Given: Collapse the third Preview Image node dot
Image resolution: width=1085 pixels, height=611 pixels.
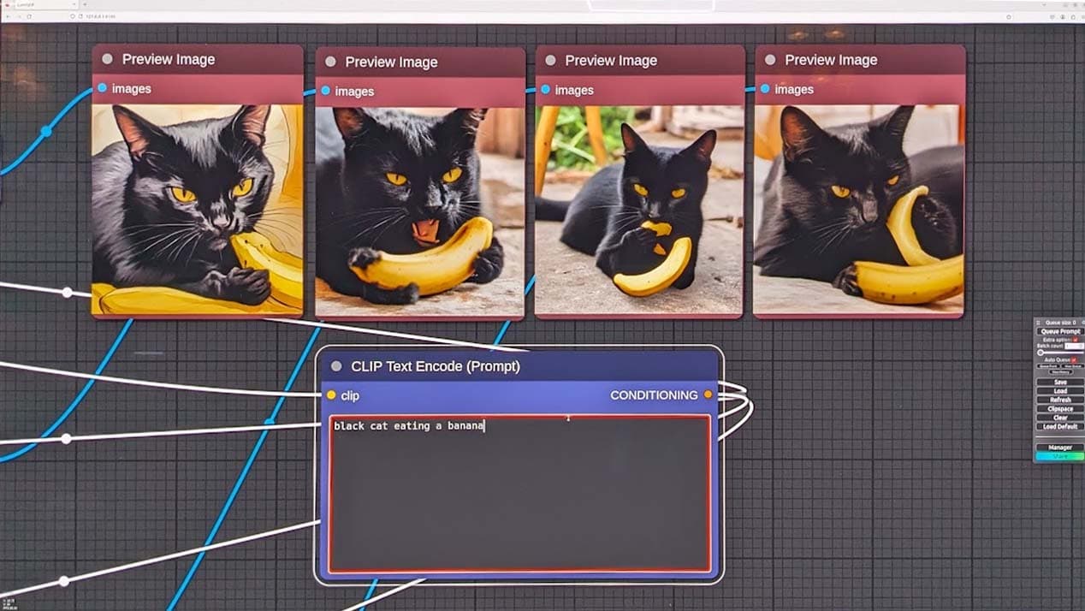Looking at the screenshot, I should 550,60.
